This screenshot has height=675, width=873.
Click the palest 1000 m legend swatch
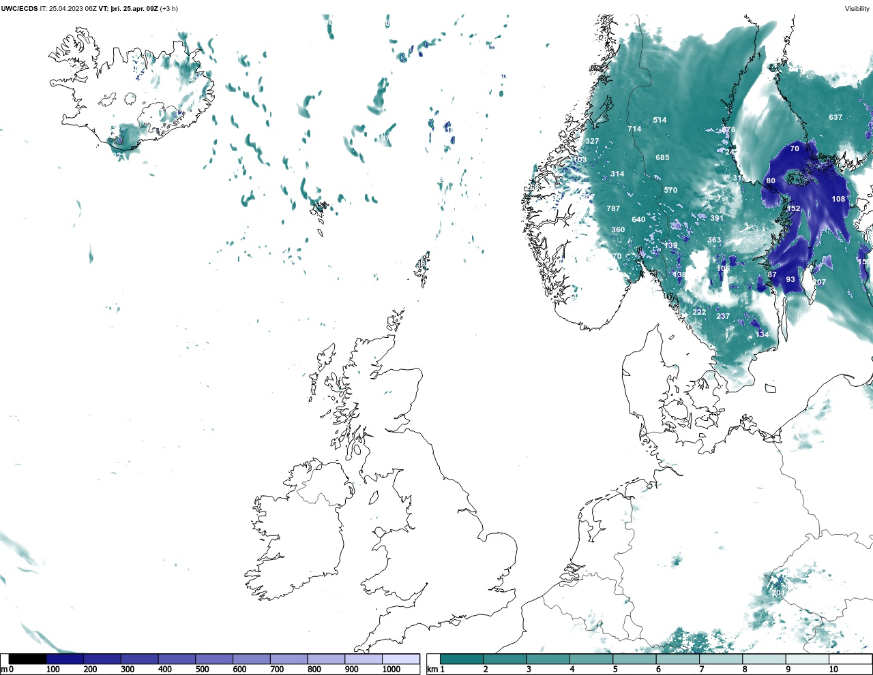(x=401, y=659)
